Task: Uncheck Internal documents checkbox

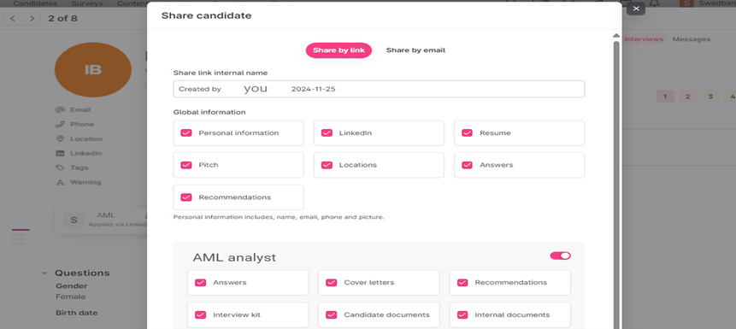Action: click(462, 315)
